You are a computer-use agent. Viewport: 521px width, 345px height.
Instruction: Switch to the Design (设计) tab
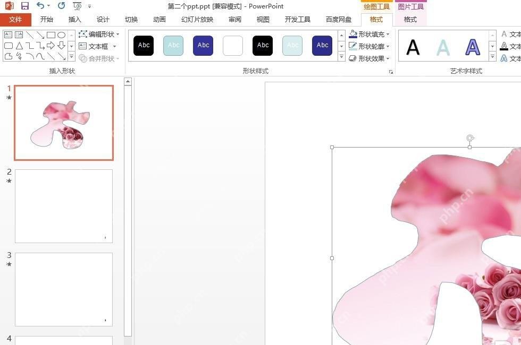[103, 20]
